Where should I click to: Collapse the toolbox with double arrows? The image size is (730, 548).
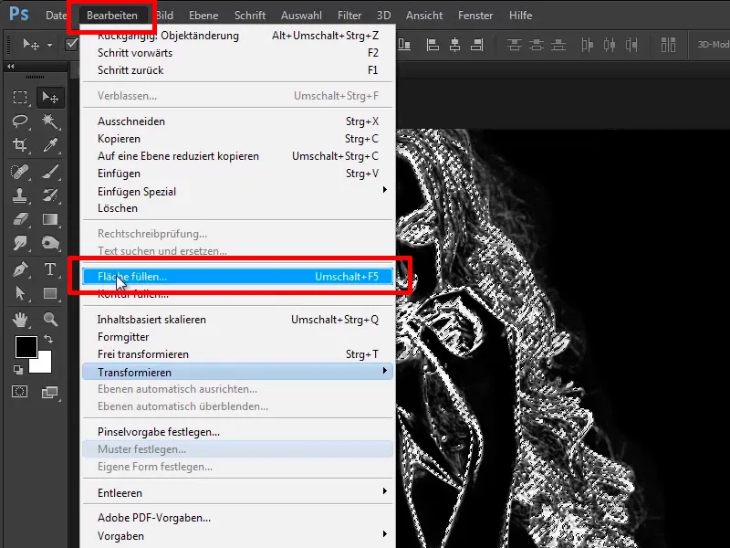click(x=11, y=66)
